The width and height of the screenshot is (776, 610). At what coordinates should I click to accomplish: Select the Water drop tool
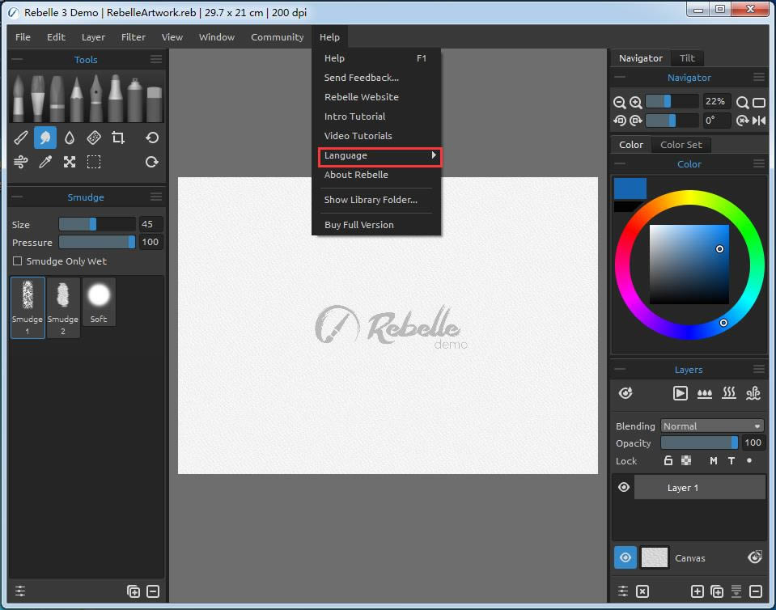[70, 138]
